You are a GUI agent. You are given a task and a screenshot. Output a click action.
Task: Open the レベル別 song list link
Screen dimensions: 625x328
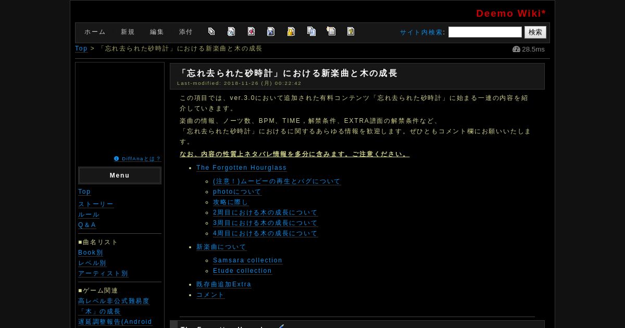[x=92, y=263]
